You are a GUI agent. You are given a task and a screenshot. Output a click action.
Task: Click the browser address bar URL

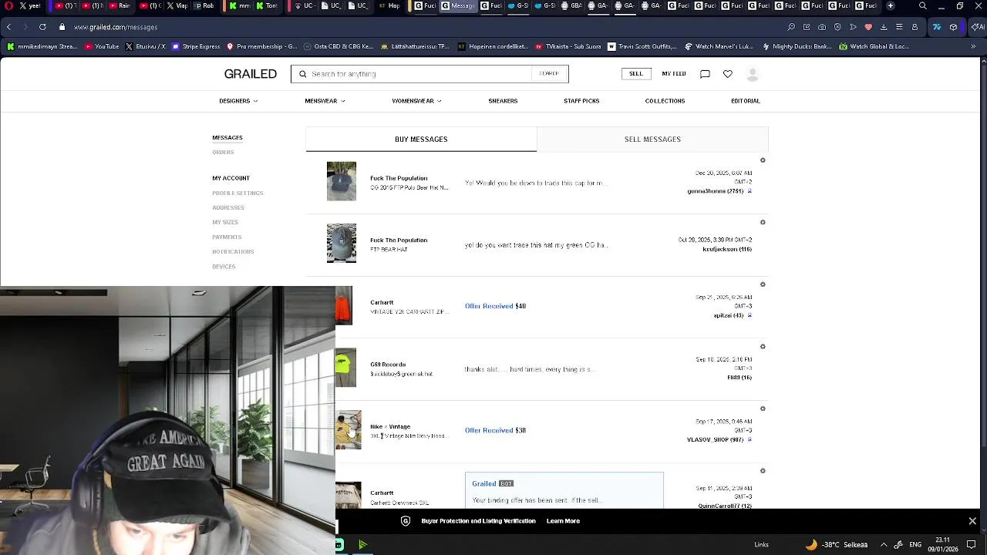tap(116, 27)
